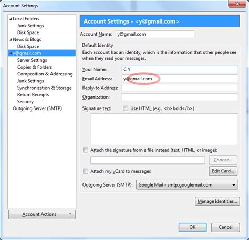Open the Outgoing Server (SMTP) dropdown
This screenshot has width=249, height=240.
click(x=187, y=185)
